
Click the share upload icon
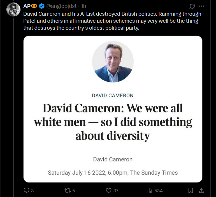(x=201, y=191)
